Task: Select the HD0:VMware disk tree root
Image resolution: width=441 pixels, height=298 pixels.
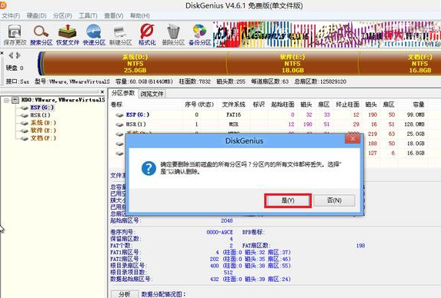Action: 63,100
